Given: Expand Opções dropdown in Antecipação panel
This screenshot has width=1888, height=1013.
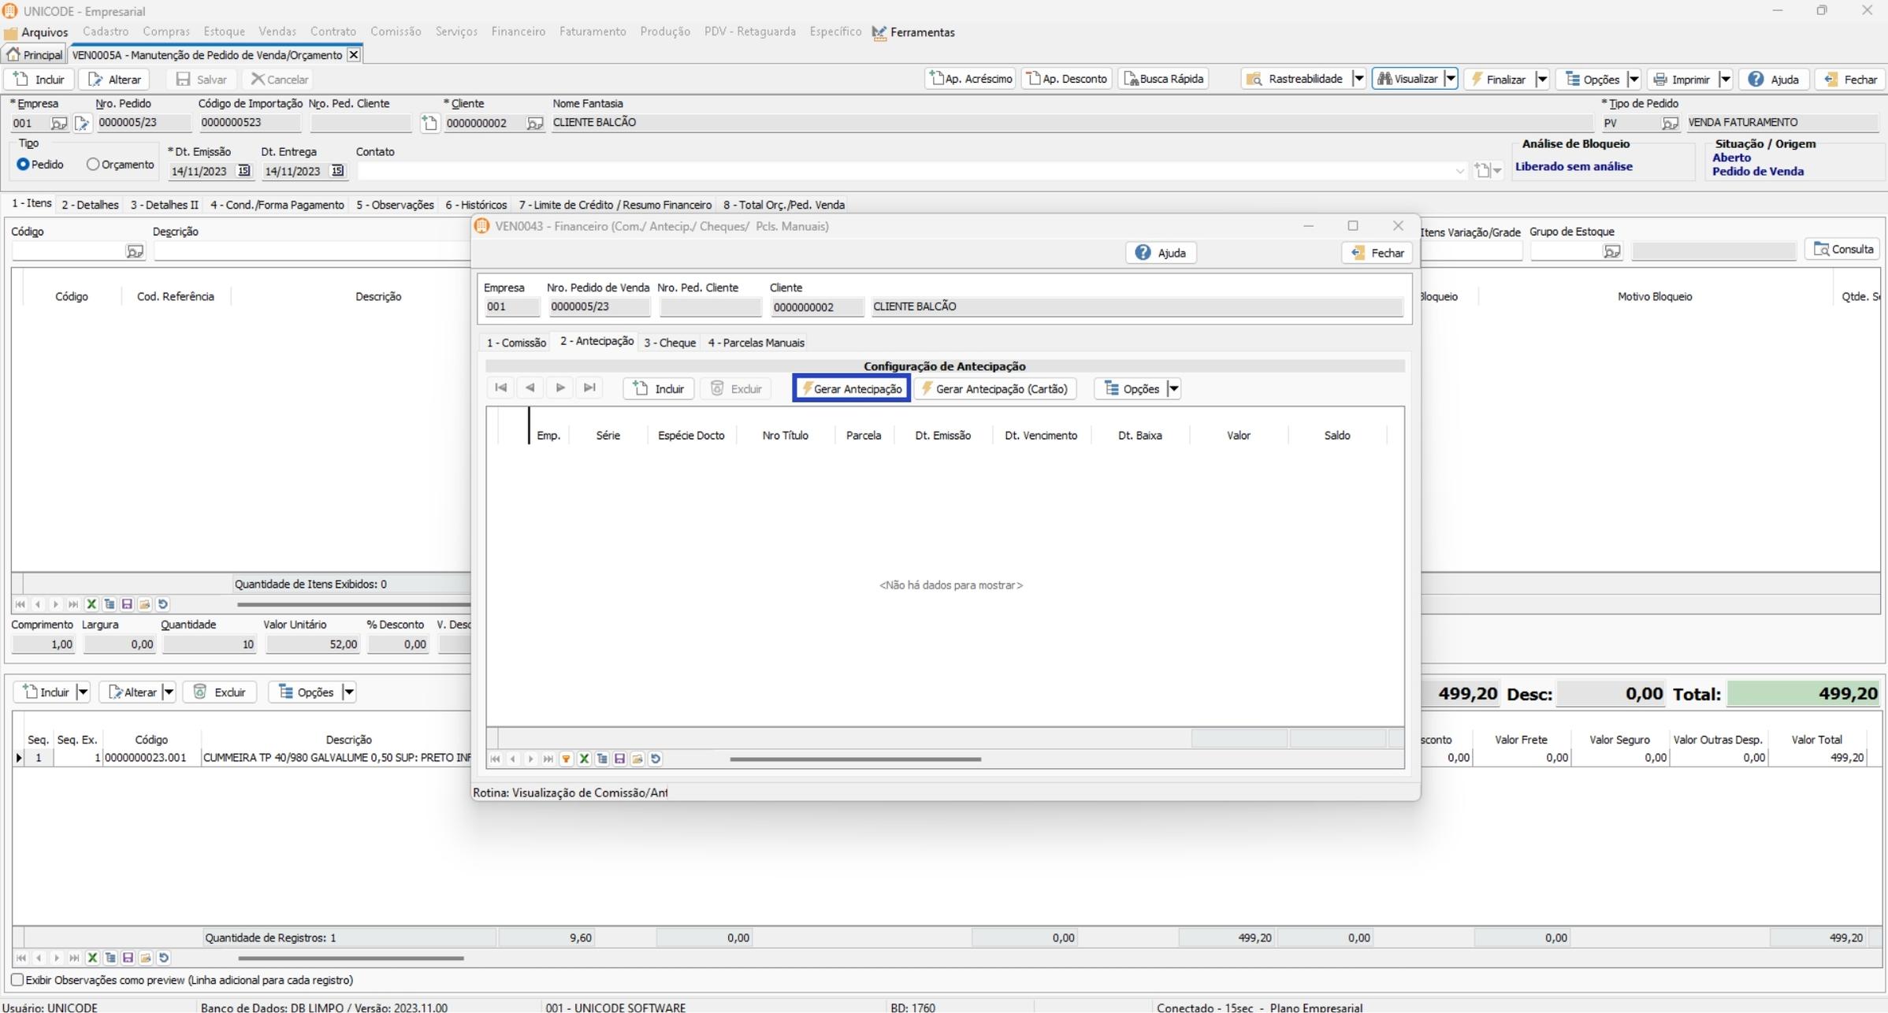Looking at the screenshot, I should click(x=1173, y=389).
